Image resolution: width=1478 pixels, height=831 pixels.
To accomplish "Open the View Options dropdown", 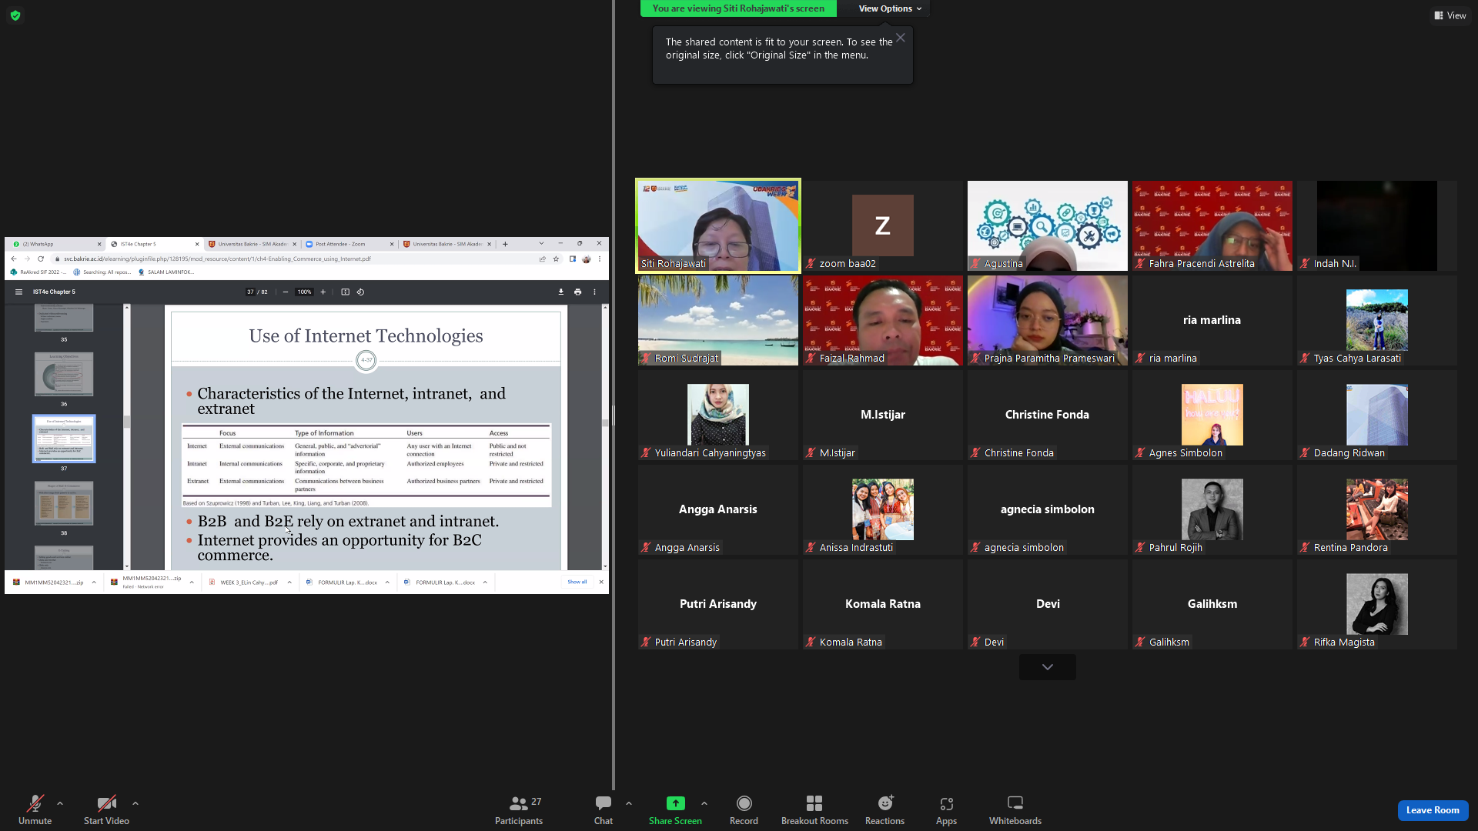I will (890, 8).
